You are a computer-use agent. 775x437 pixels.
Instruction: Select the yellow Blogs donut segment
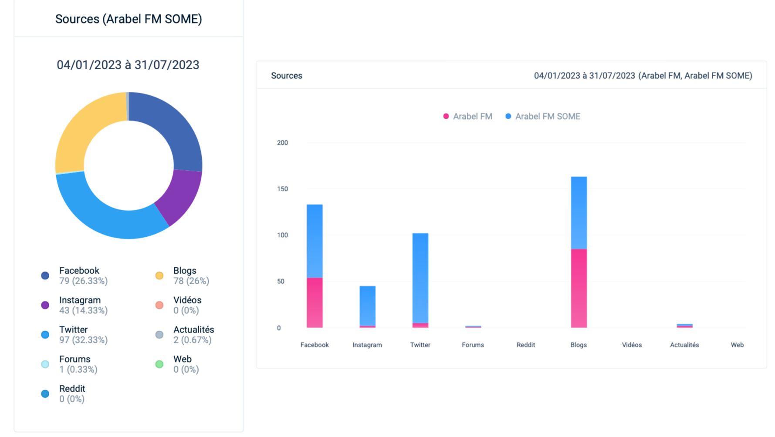[x=85, y=131]
